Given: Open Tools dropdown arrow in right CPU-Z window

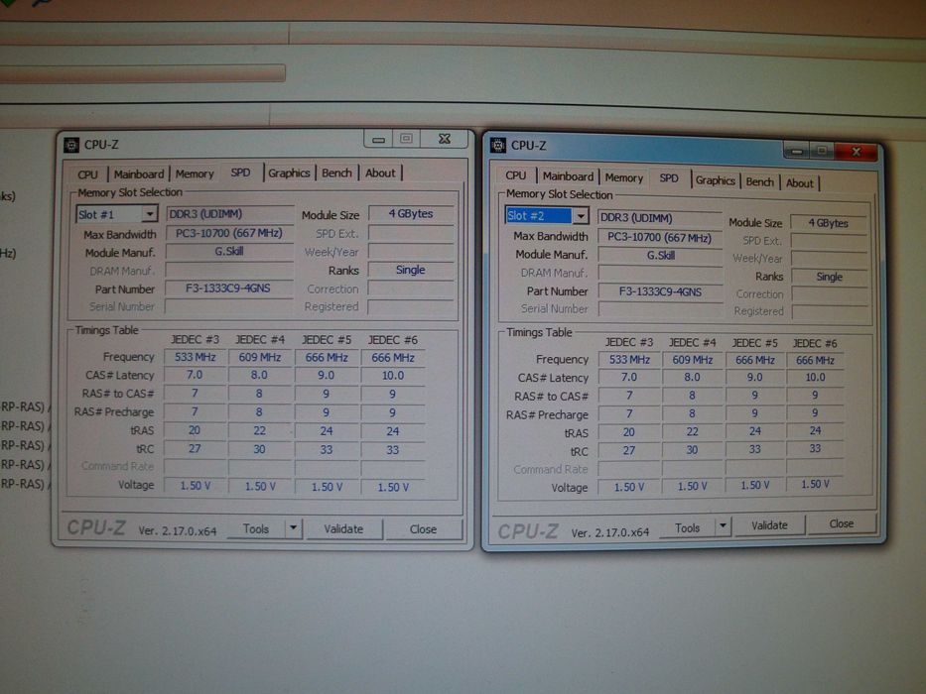Looking at the screenshot, I should 723,525.
